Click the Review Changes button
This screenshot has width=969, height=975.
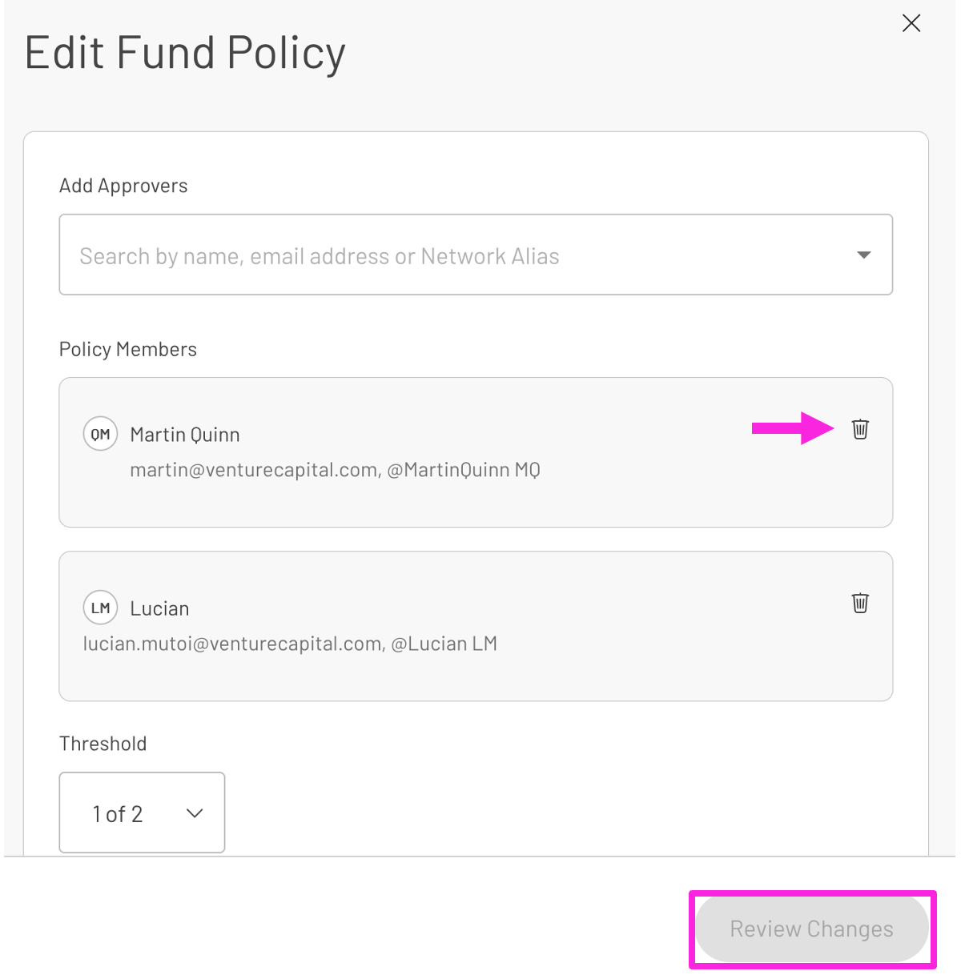[811, 929]
